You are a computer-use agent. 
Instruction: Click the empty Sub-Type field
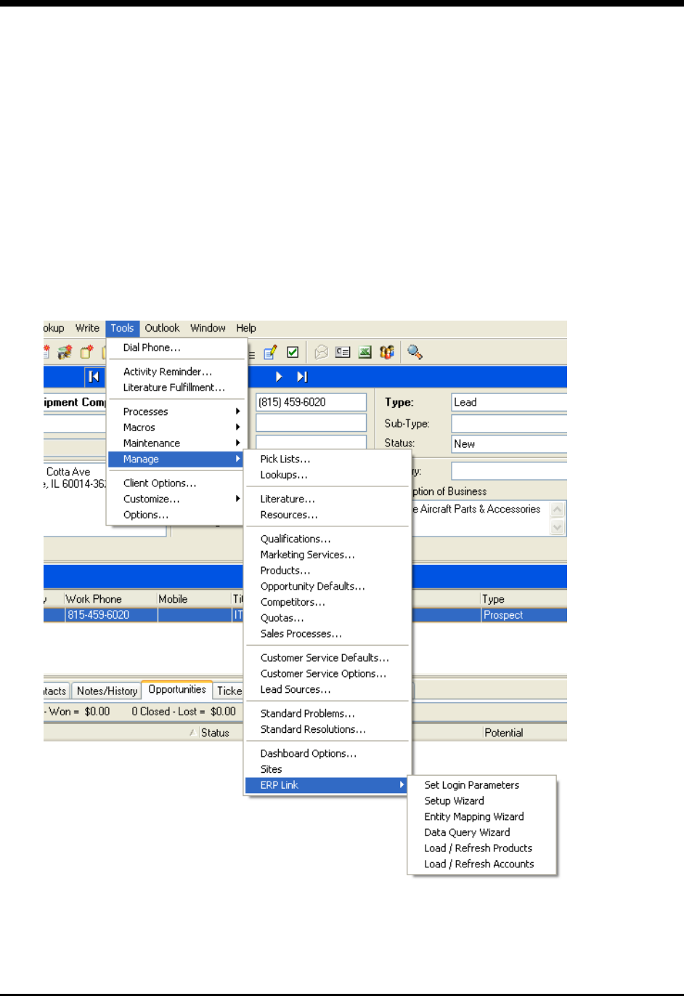click(509, 423)
